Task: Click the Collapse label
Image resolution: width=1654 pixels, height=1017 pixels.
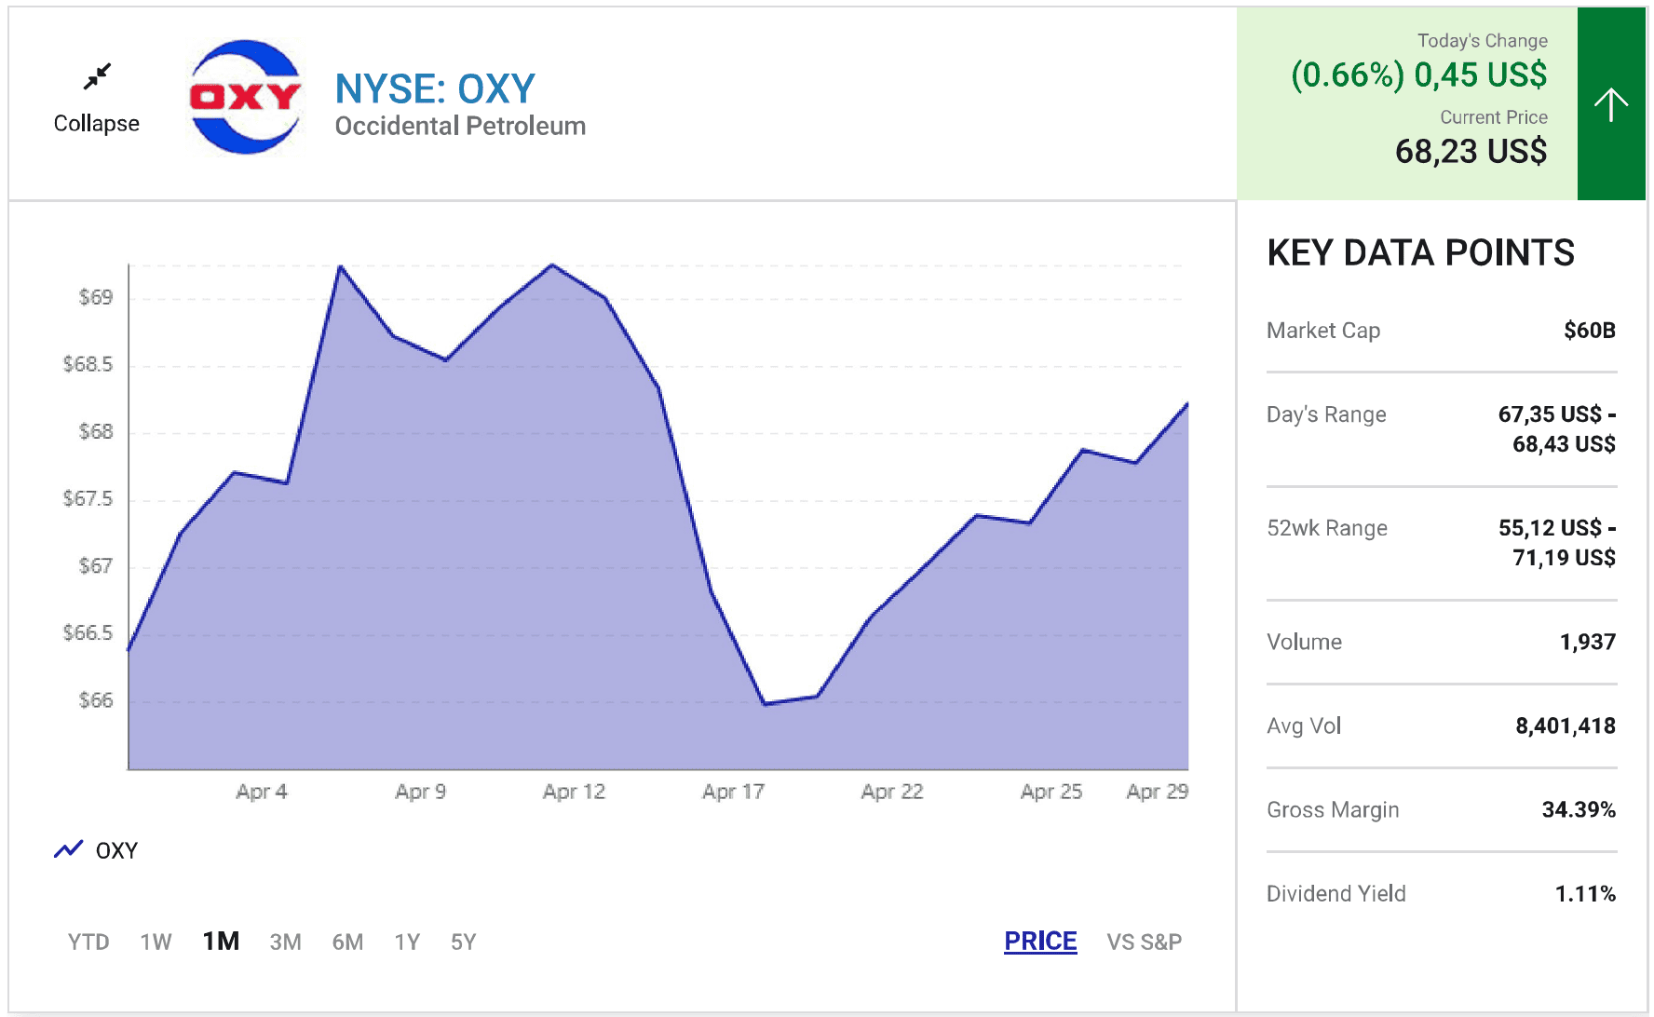Action: coord(97,123)
